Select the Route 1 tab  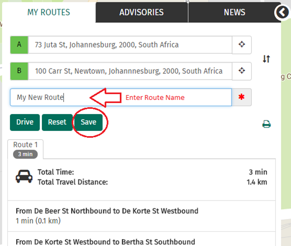(26, 149)
